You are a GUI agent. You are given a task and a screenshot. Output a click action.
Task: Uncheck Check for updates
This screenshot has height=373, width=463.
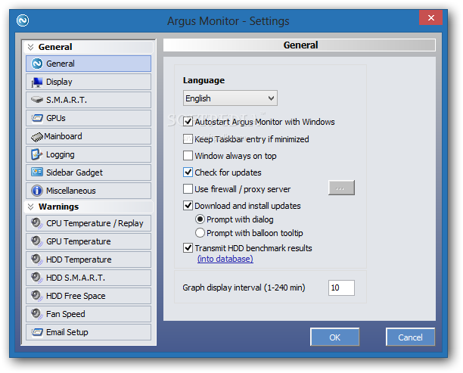tap(188, 173)
